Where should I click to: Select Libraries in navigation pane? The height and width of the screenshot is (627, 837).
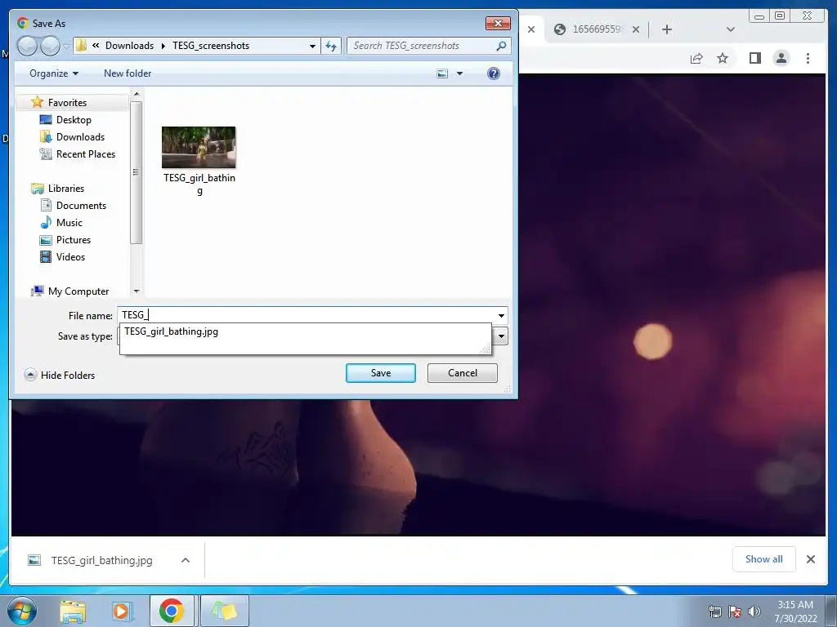point(65,189)
